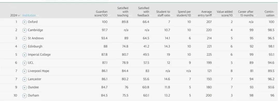Sort by Average entry tariff column
Image resolution: width=280 pixels, height=101 pixels.
click(x=205, y=14)
